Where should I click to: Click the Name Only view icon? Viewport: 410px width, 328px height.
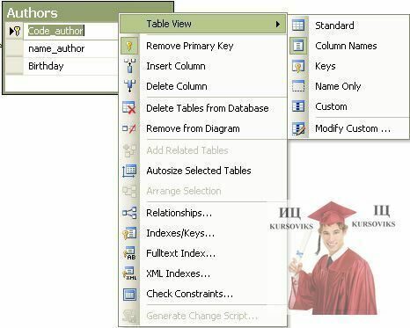tap(298, 86)
